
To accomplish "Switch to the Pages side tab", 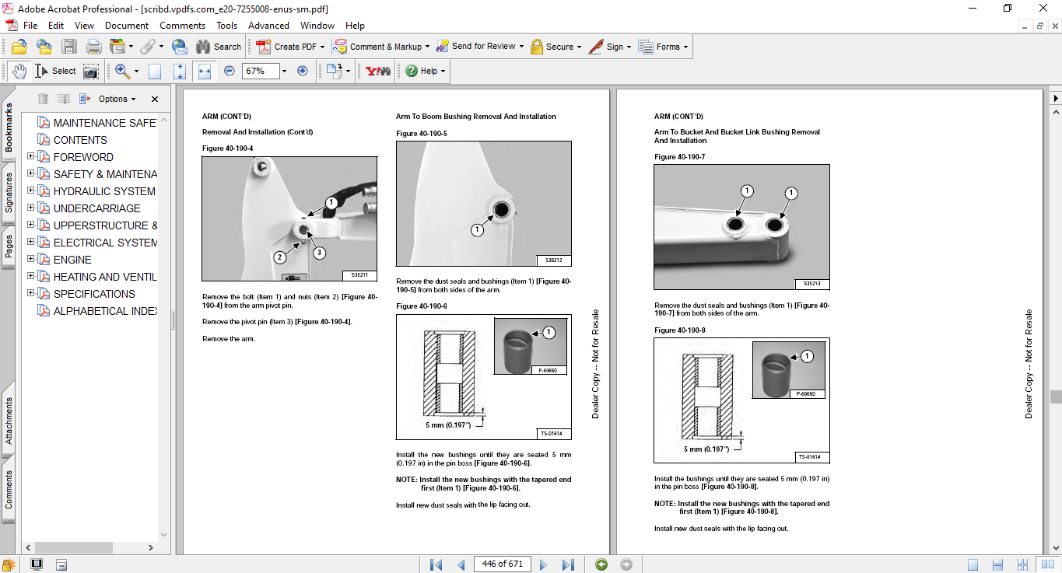I will coord(9,246).
